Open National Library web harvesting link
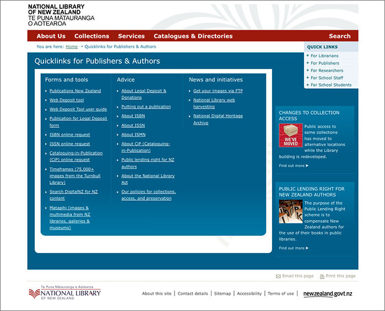The width and height of the screenshot is (385, 311). [214, 103]
